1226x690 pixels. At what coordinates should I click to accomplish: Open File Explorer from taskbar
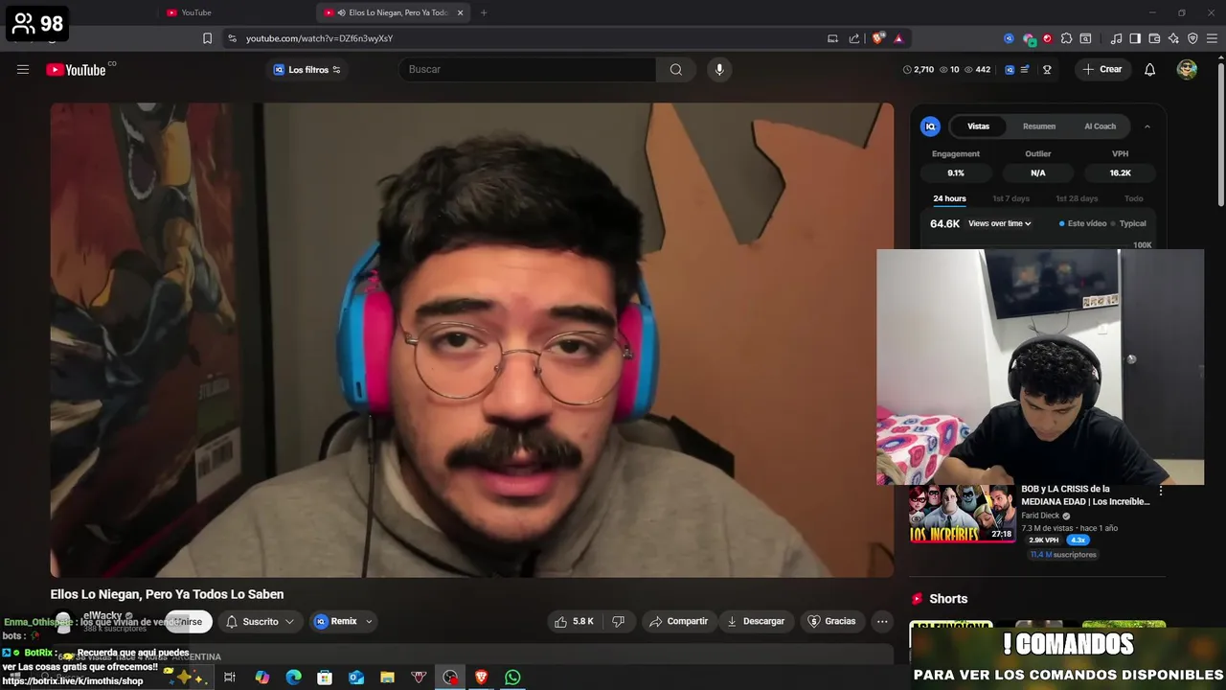tap(387, 678)
